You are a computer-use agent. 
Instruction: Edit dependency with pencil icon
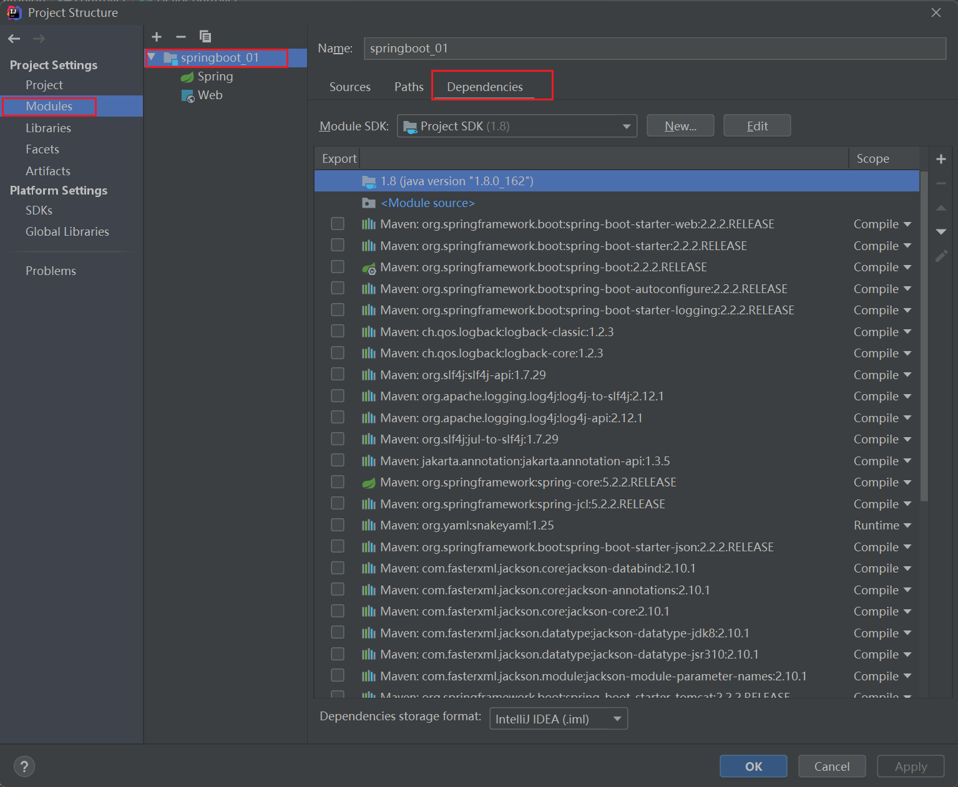941,256
